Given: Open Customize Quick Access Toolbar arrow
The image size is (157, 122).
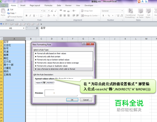Looking at the screenshot, I should click(x=41, y=24).
